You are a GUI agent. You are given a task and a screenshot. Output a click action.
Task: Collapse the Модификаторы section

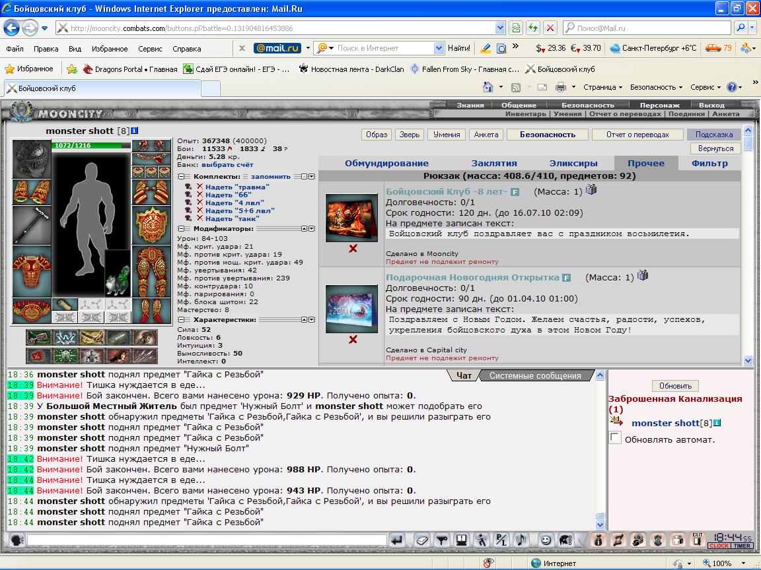click(181, 229)
